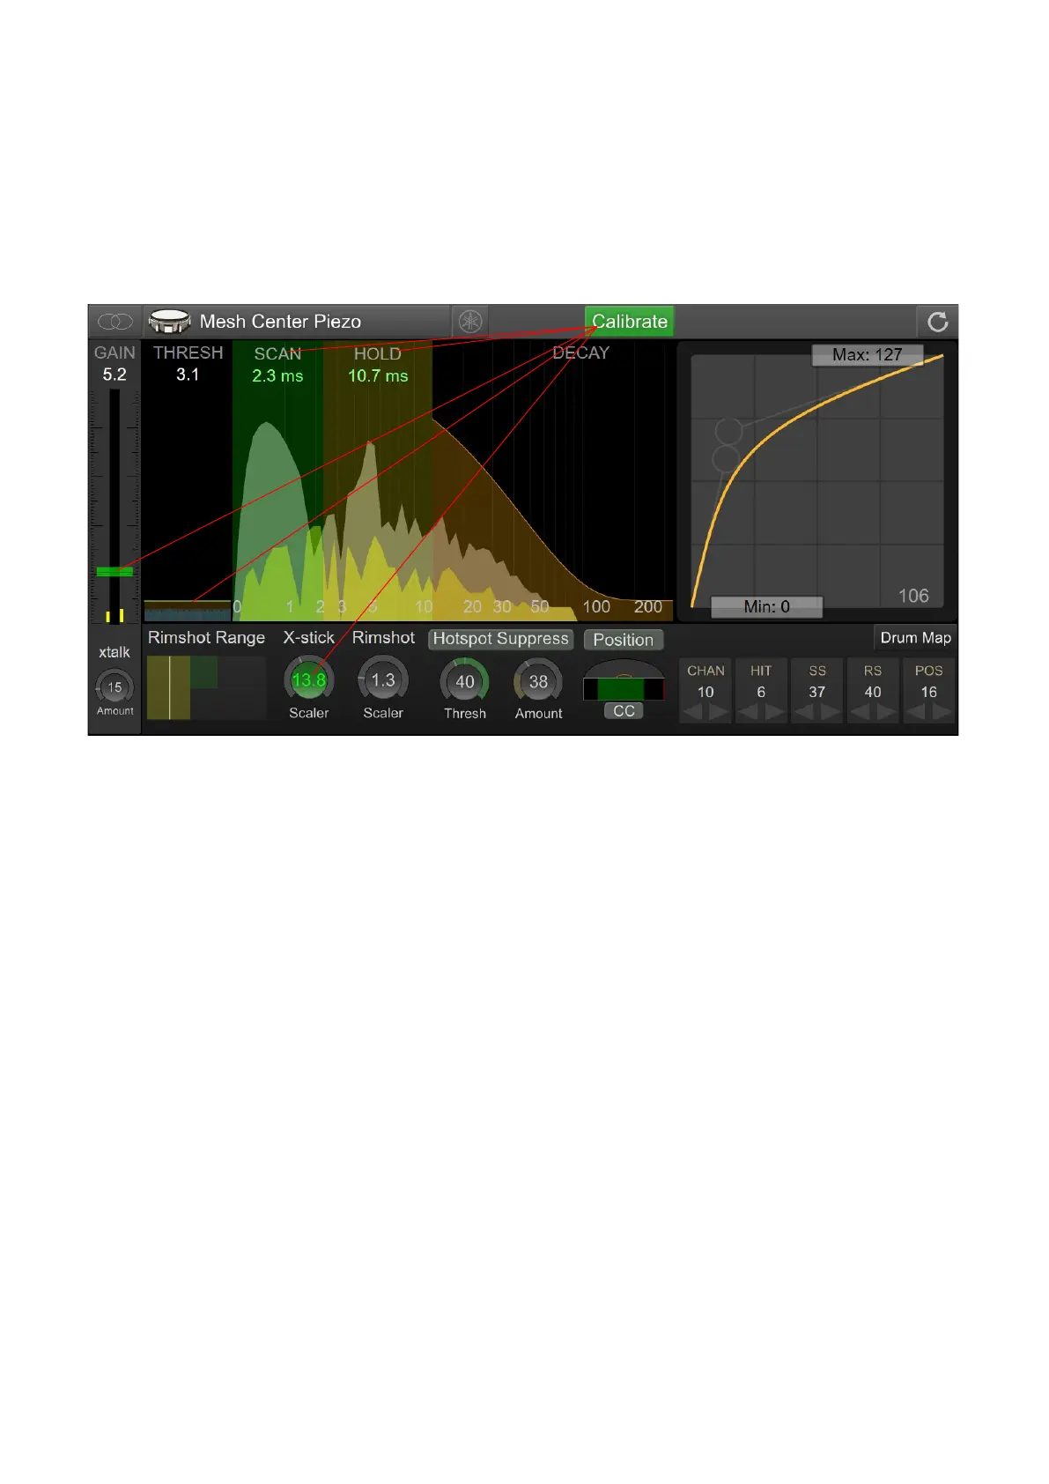Click the green GAIN fader handle

(115, 572)
